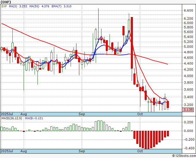This screenshot has height=158, width=196.
Task: Click the 5.200 price axis label
Action: click(x=189, y=42)
